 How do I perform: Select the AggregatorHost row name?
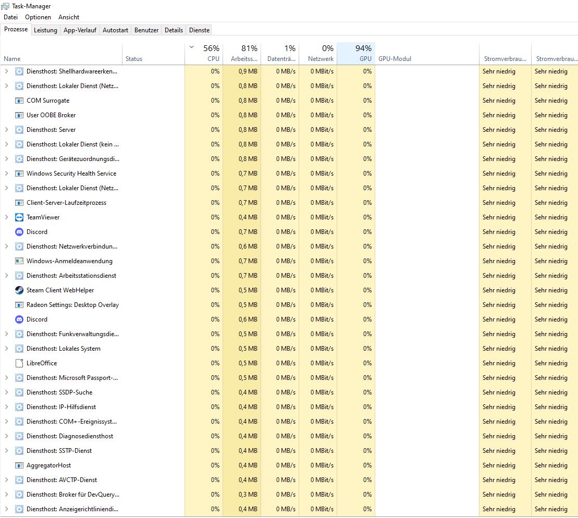(x=48, y=465)
